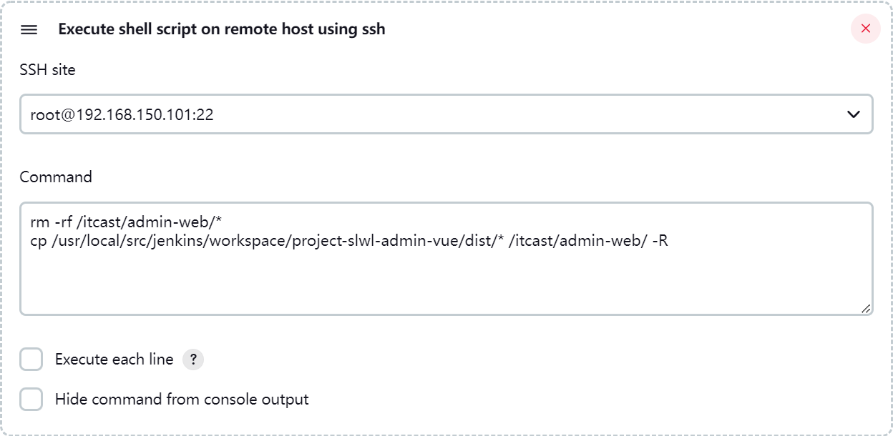
Task: Focus the Command text area's empty space
Action: coord(446,282)
